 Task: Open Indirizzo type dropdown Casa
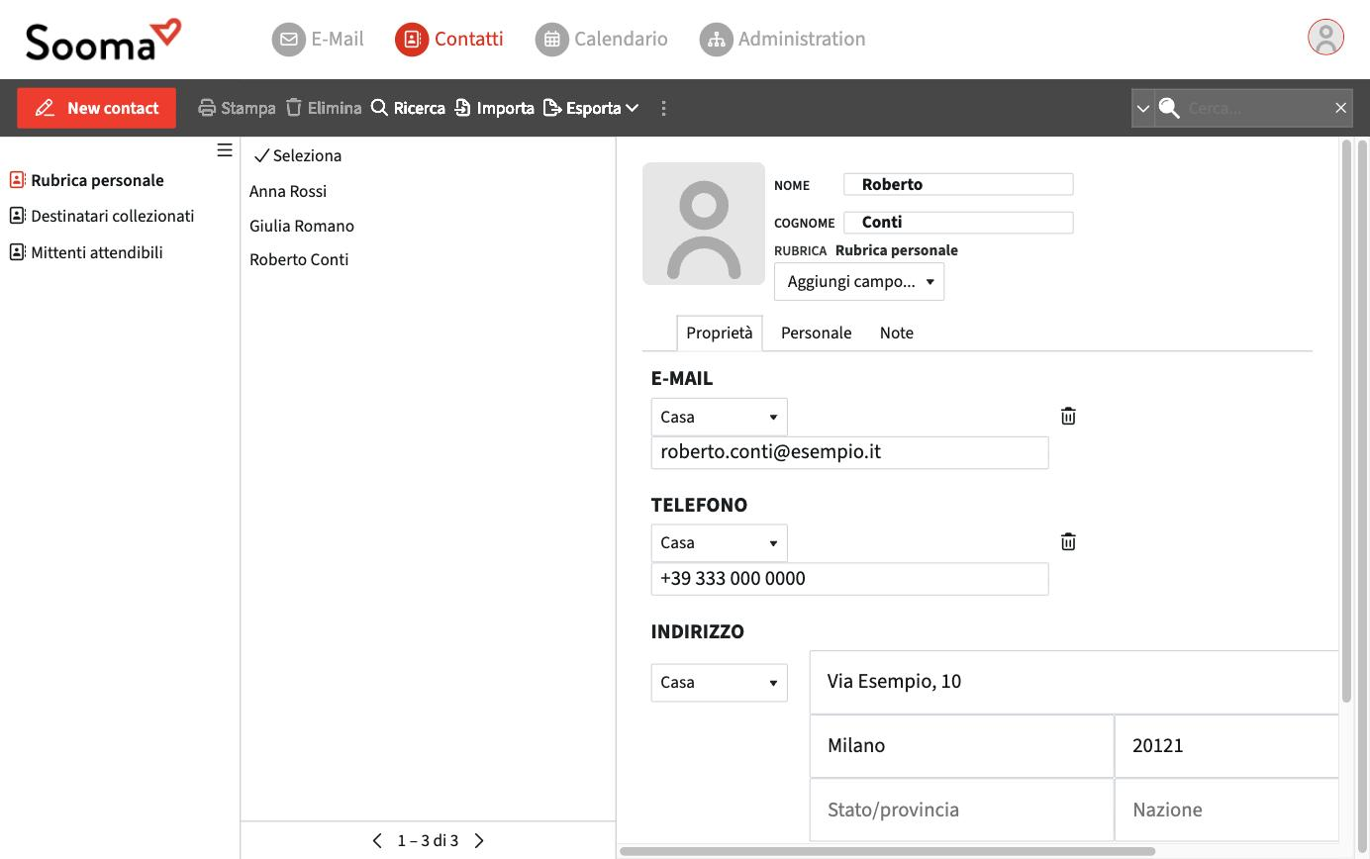pos(719,682)
